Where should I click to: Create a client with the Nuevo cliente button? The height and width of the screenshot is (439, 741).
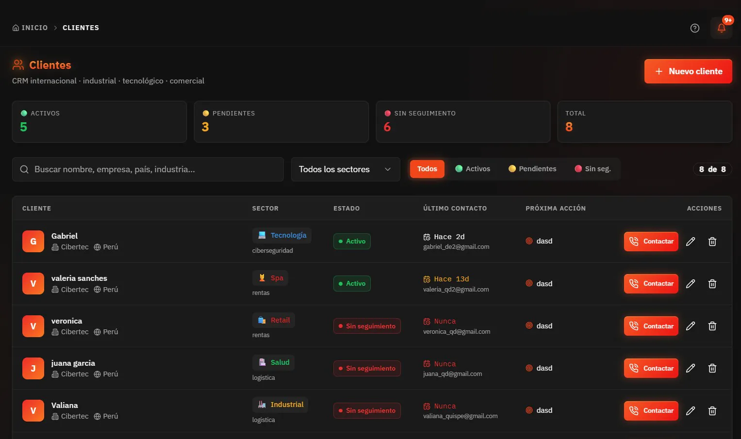point(688,71)
